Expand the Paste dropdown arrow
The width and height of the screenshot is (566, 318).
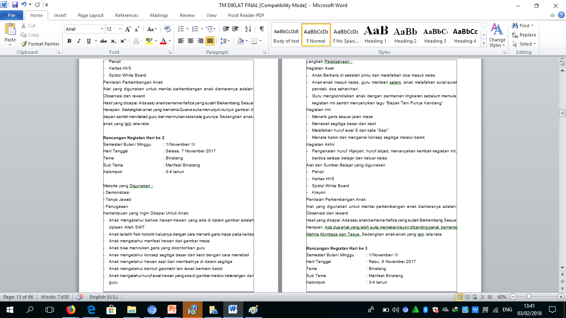point(10,45)
